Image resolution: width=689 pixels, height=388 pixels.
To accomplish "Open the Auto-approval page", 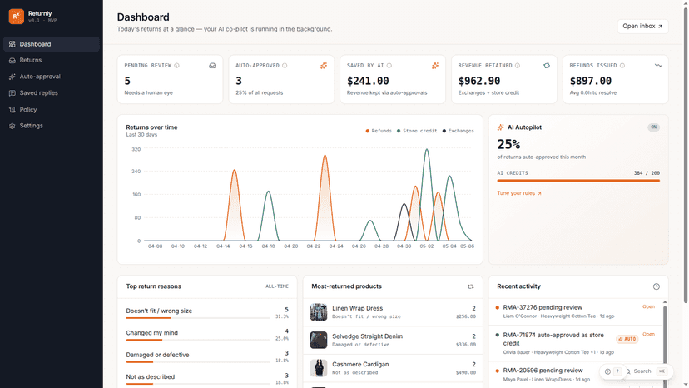I will pyautogui.click(x=52, y=77).
